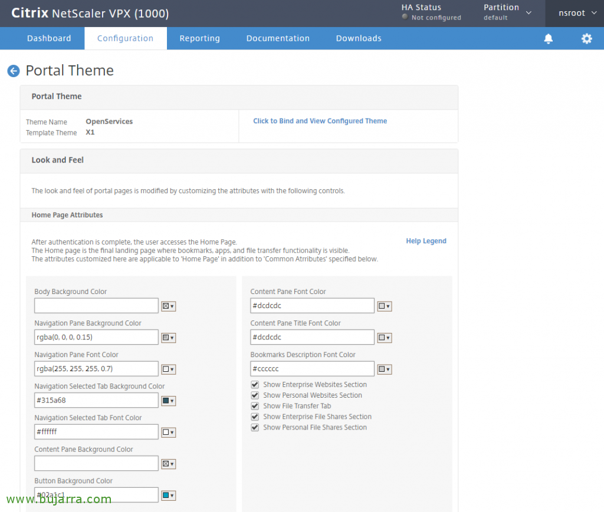Open the Bookmarks Description Font Color dropdown
This screenshot has height=512, width=604.
tap(384, 369)
